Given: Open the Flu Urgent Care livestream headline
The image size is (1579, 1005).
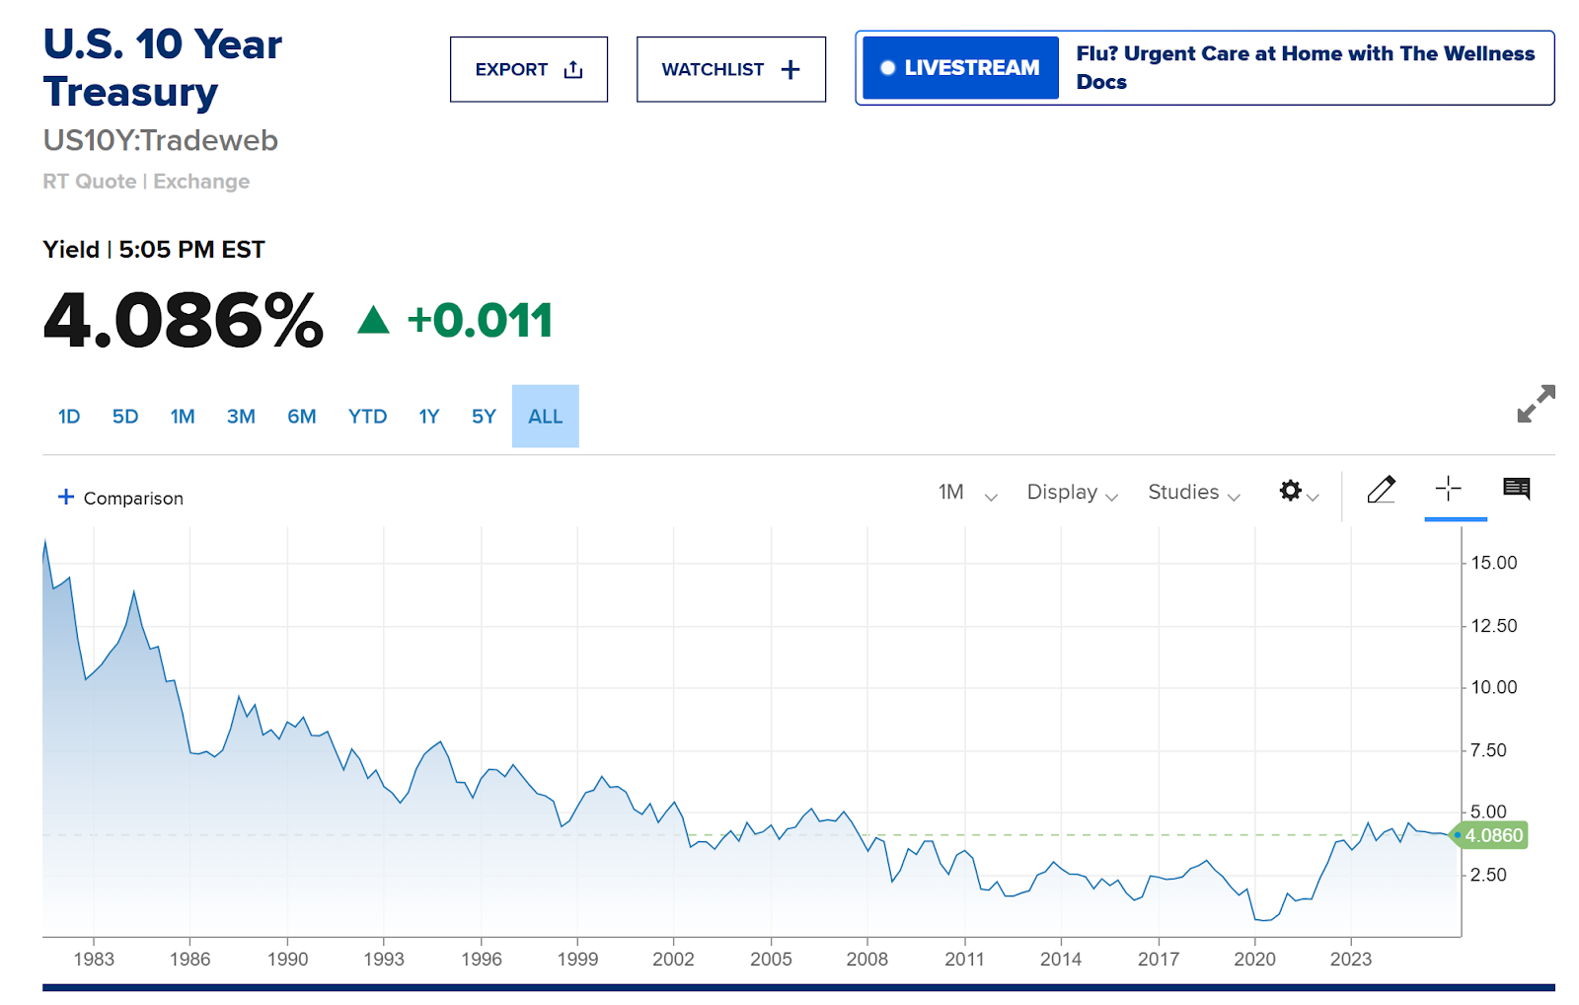Looking at the screenshot, I should click(1304, 67).
